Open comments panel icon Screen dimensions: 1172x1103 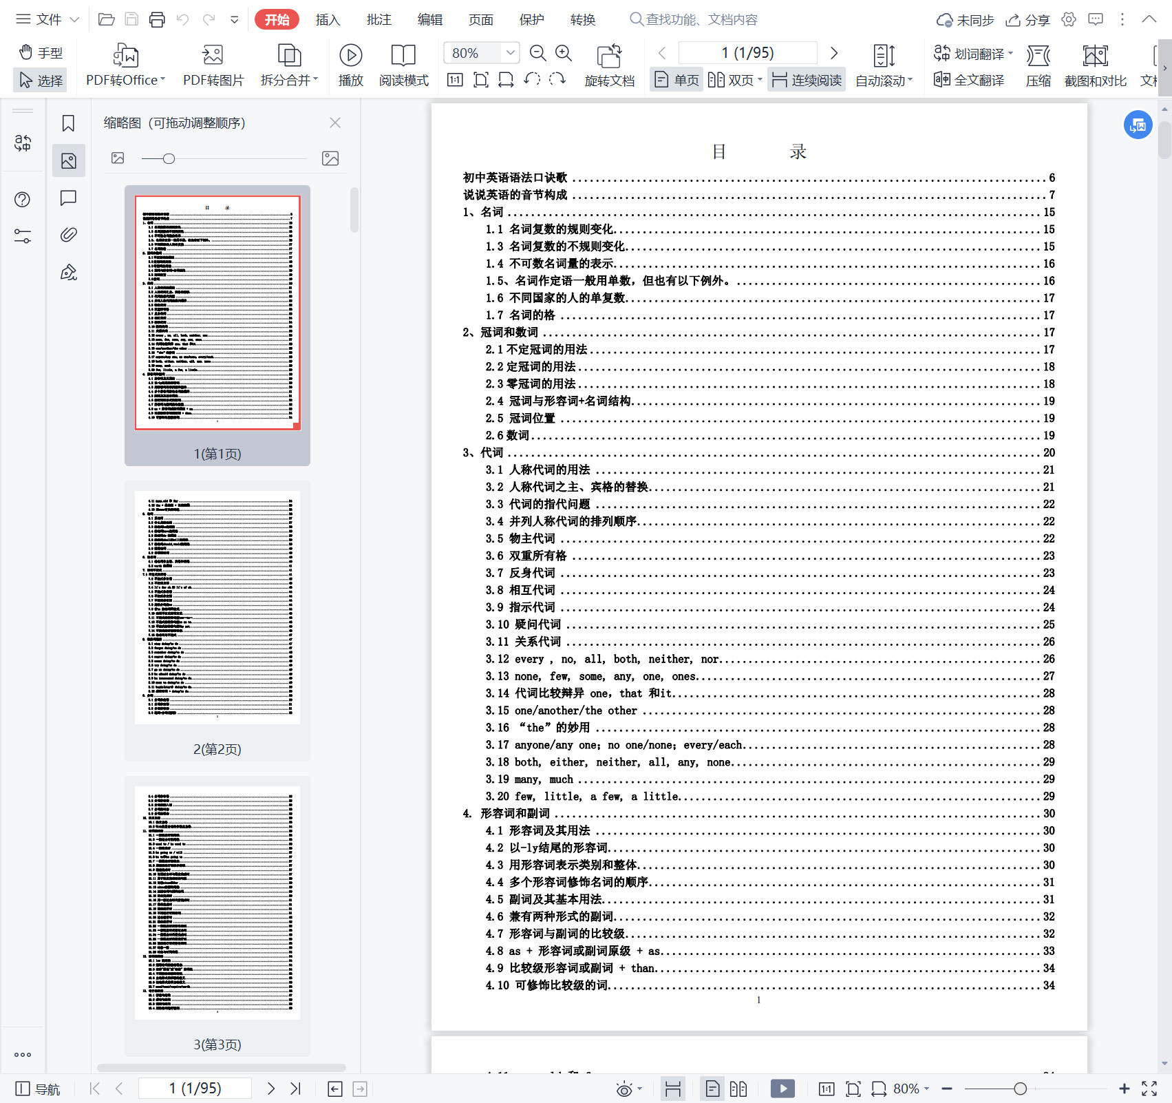(x=68, y=198)
